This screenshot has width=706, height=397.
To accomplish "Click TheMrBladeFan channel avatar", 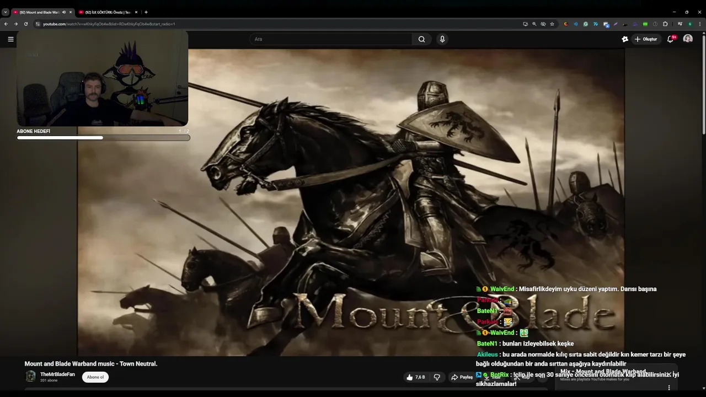I will pos(30,377).
